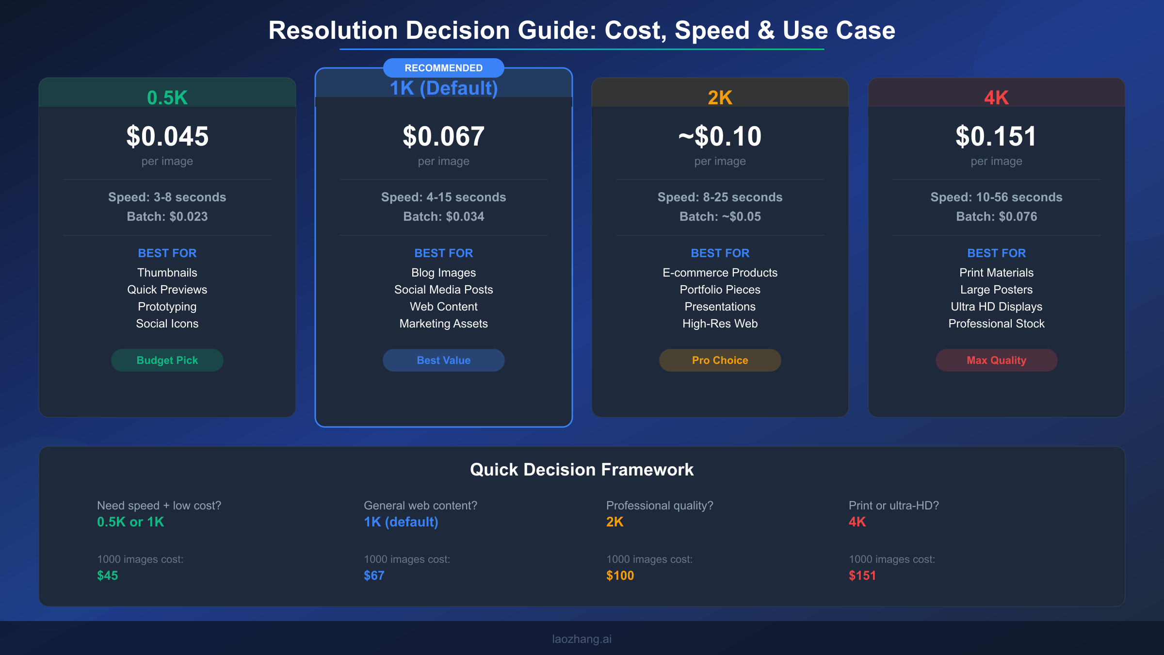Click the Max Quality badge

[996, 360]
